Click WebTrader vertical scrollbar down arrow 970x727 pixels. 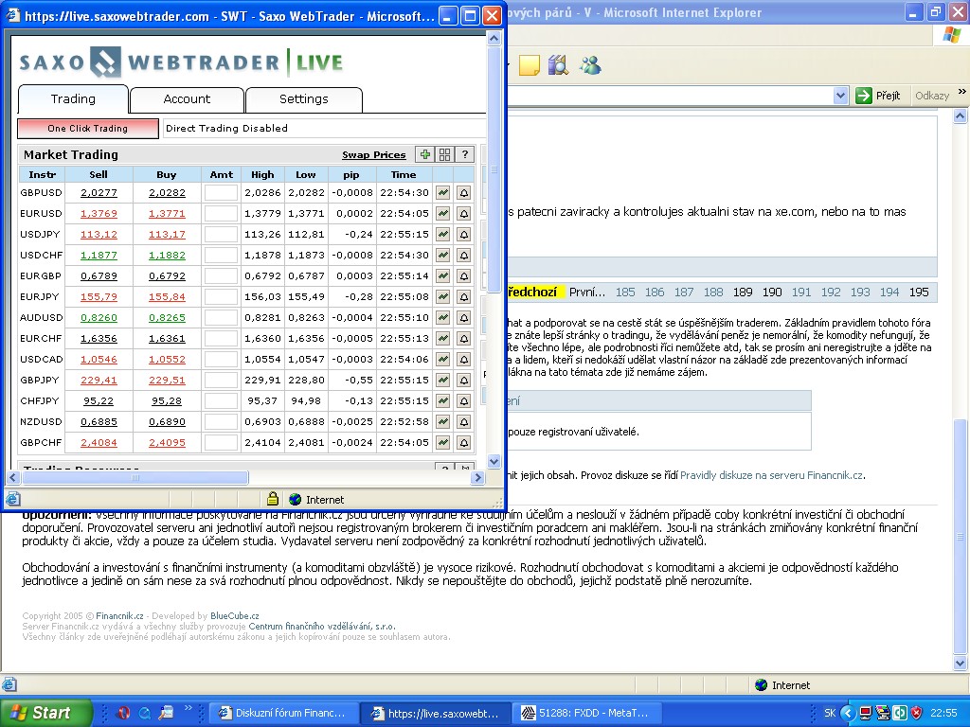494,461
